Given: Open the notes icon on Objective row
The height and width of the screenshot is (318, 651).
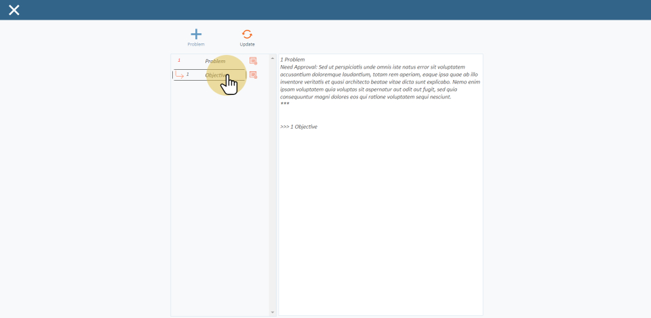Looking at the screenshot, I should coord(253,75).
